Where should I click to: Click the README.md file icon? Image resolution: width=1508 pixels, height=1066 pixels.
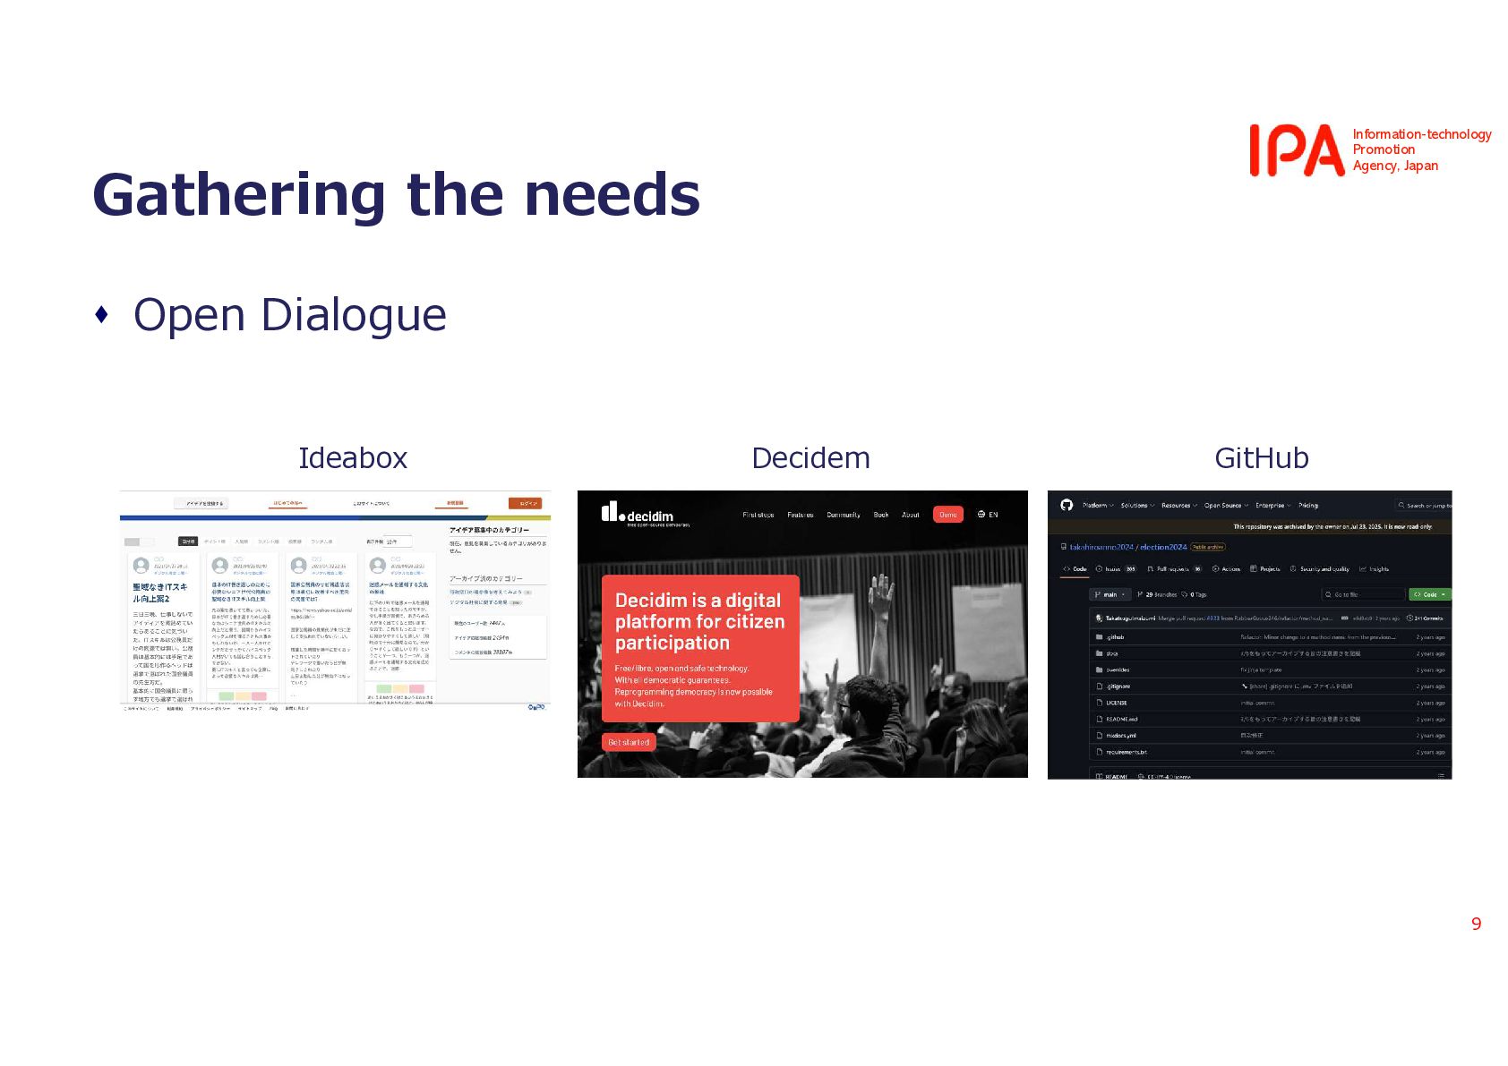coord(1099,719)
